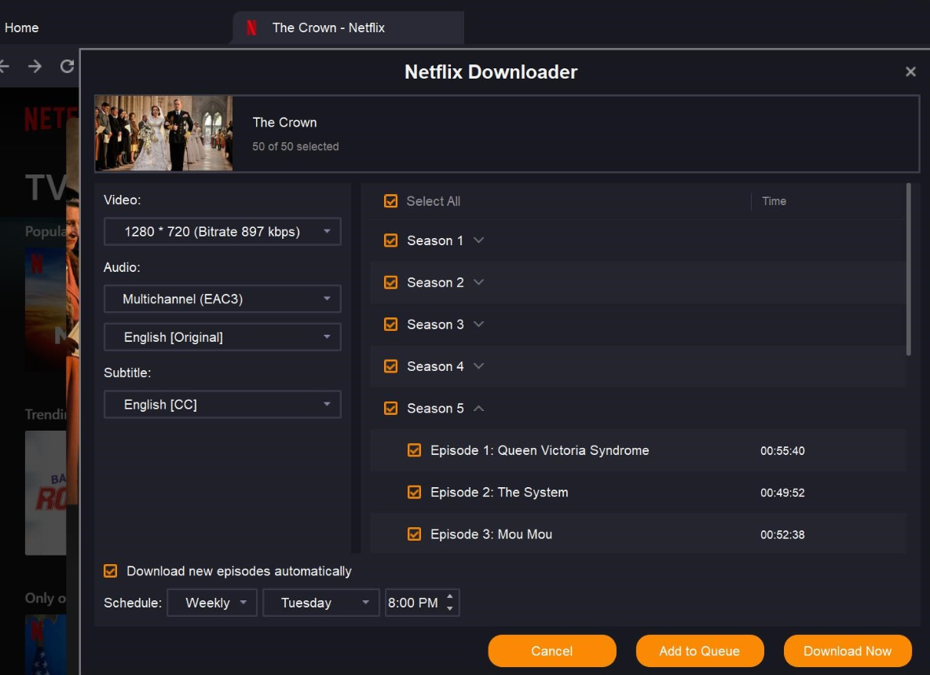Select The Crown - Netflix tab
This screenshot has width=930, height=675.
coord(348,28)
